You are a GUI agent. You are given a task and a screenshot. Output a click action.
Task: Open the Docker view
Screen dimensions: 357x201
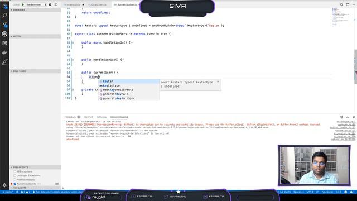[4, 52]
